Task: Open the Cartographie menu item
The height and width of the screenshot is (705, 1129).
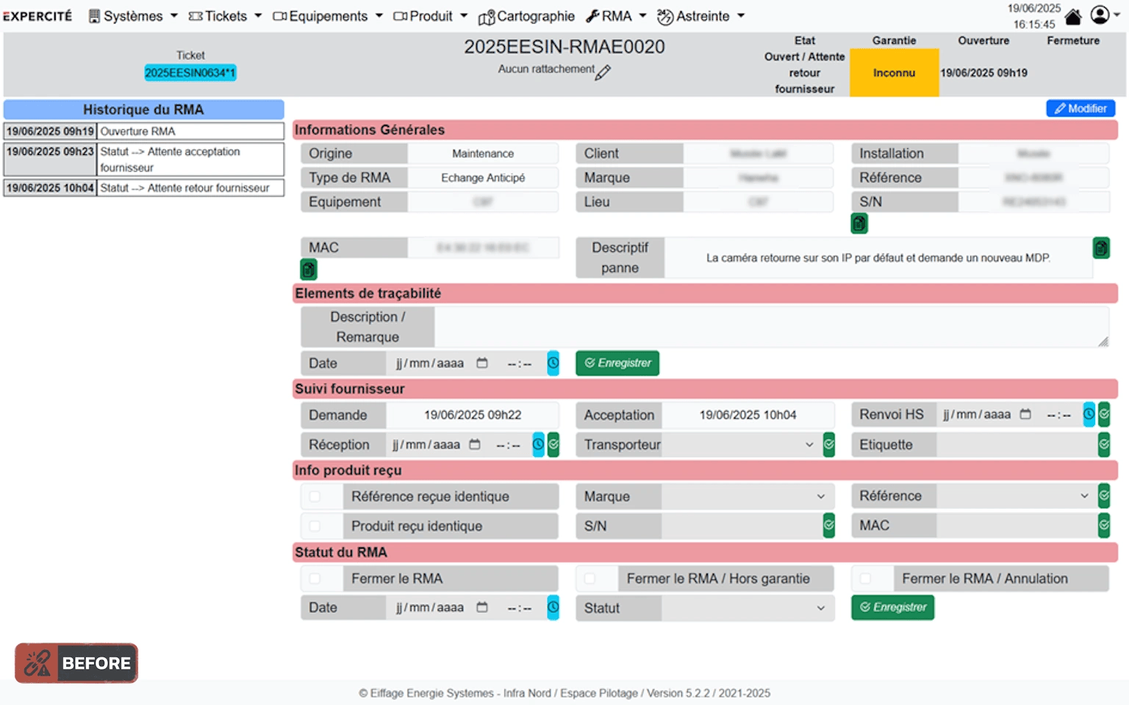Action: pos(526,16)
